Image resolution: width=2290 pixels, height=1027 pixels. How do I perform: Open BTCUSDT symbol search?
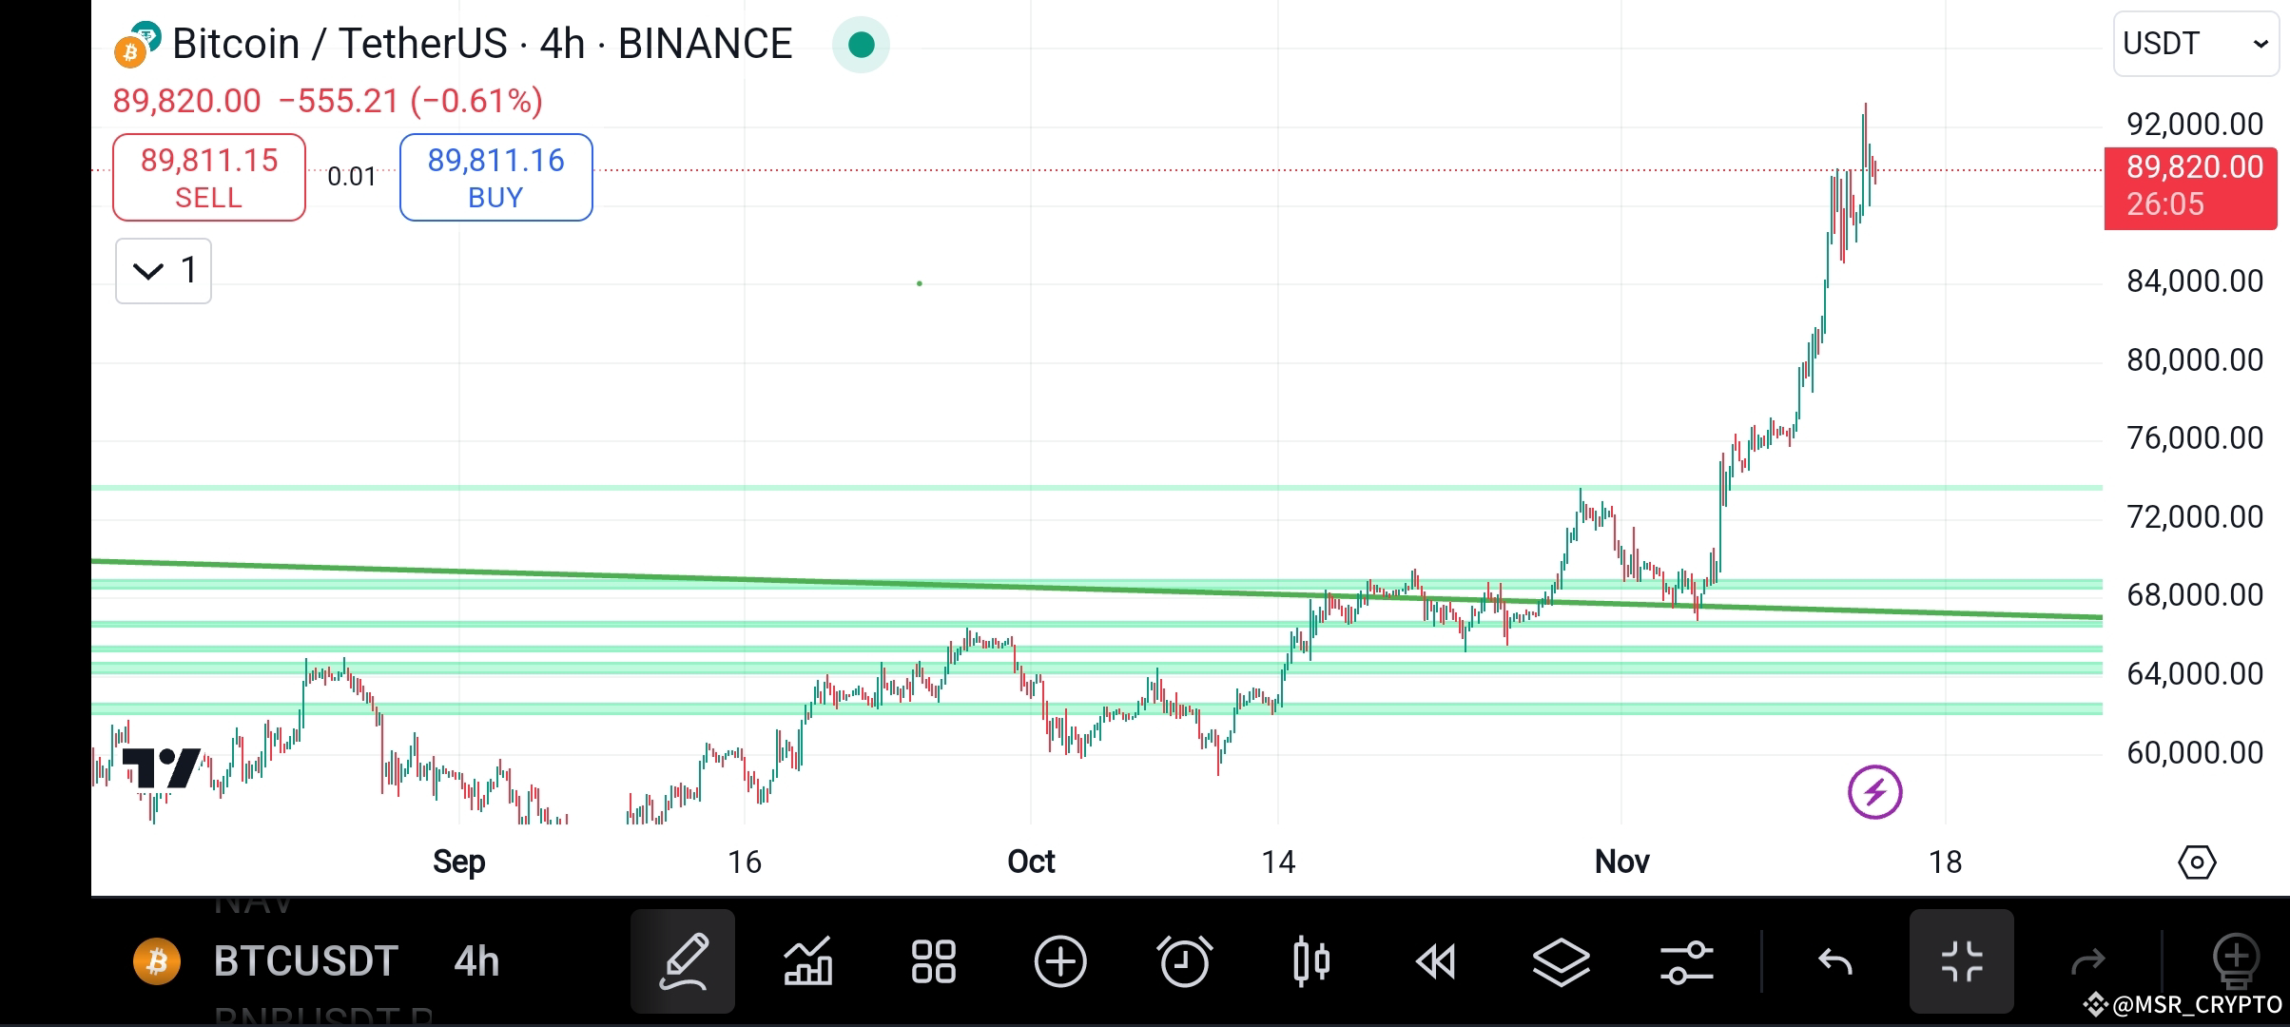pyautogui.click(x=305, y=961)
